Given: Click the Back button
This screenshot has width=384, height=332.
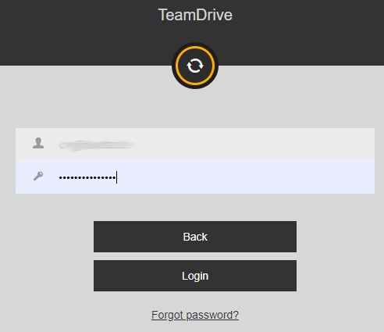Looking at the screenshot, I should (x=195, y=237).
